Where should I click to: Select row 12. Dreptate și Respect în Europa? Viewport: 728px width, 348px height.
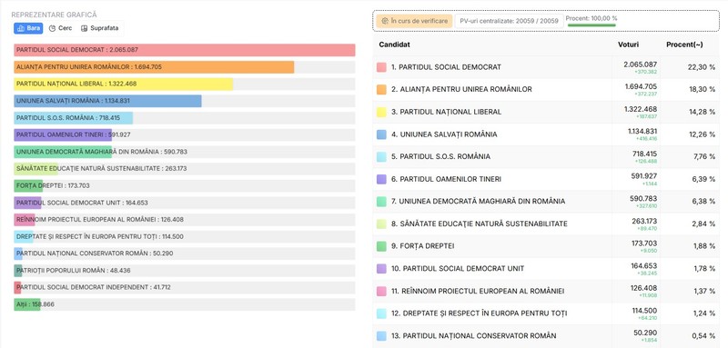546,313
